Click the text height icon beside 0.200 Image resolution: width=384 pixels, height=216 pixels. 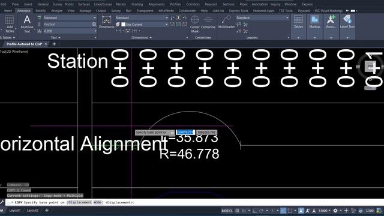(40, 31)
